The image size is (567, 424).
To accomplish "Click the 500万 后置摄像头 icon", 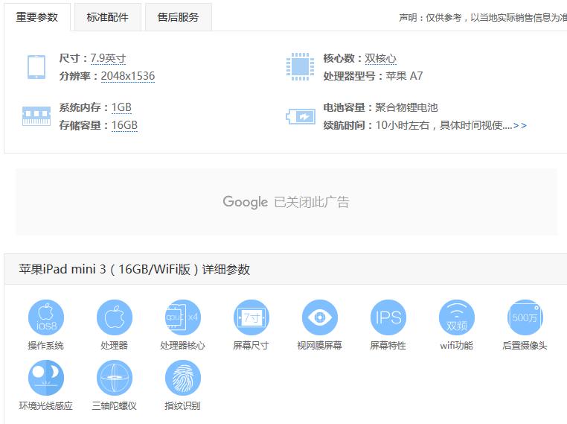I will (x=525, y=317).
